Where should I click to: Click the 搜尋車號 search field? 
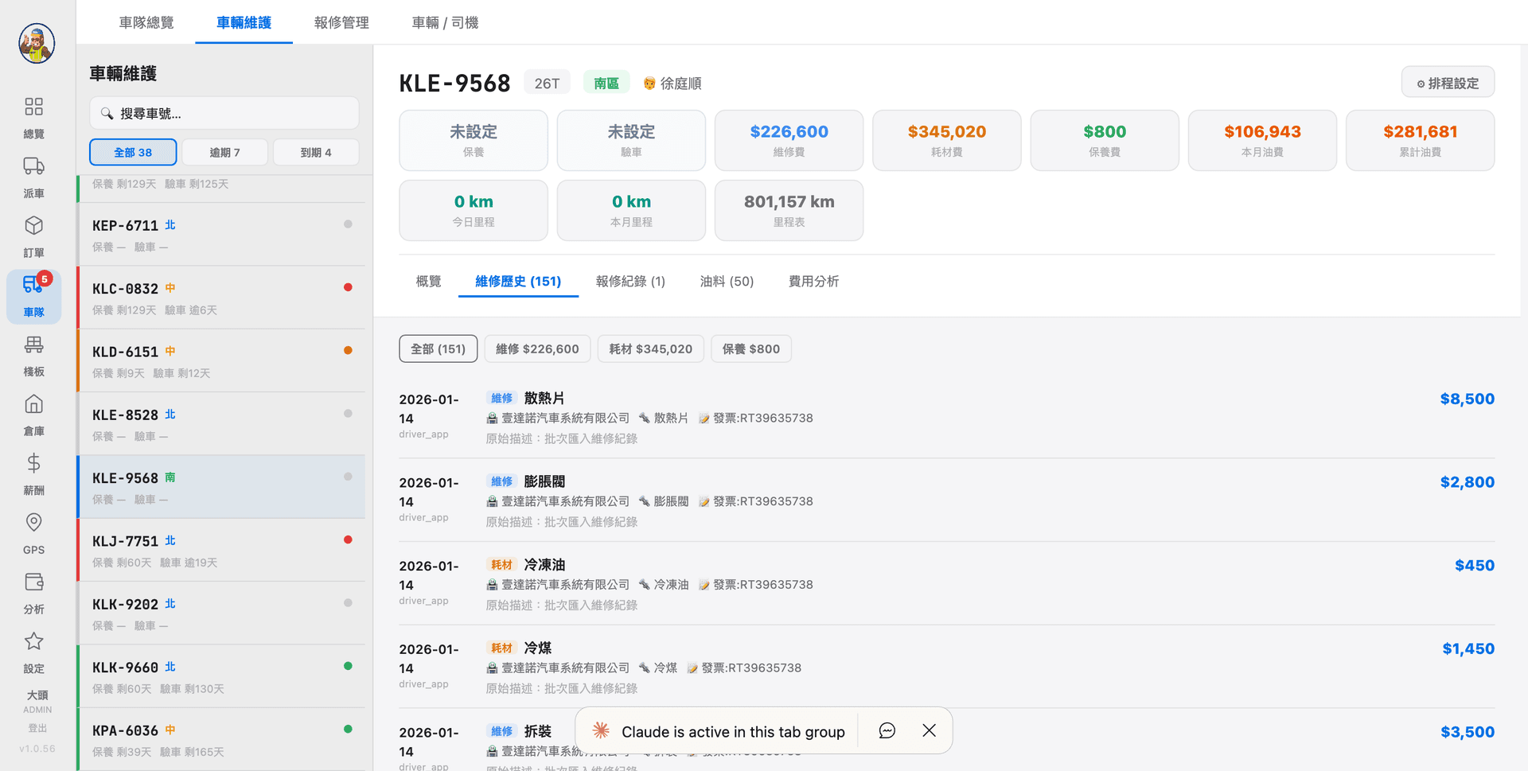pos(224,114)
